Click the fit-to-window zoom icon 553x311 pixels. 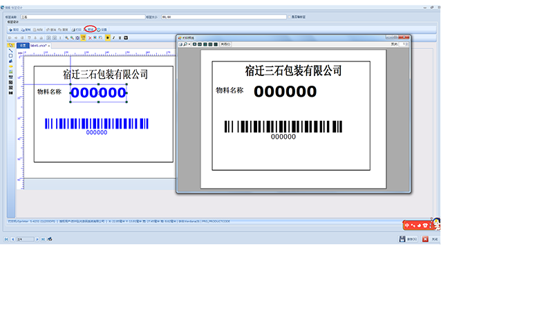click(77, 38)
